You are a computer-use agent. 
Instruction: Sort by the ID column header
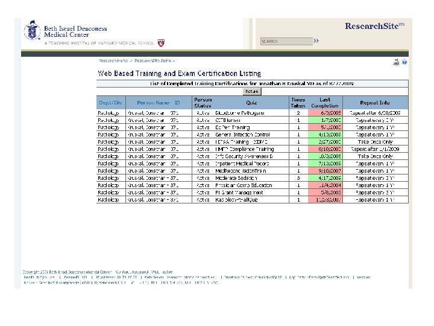click(177, 103)
